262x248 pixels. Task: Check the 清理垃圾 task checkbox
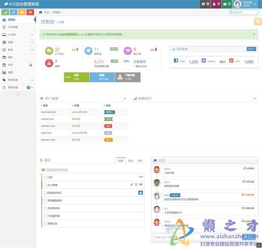[45, 223]
